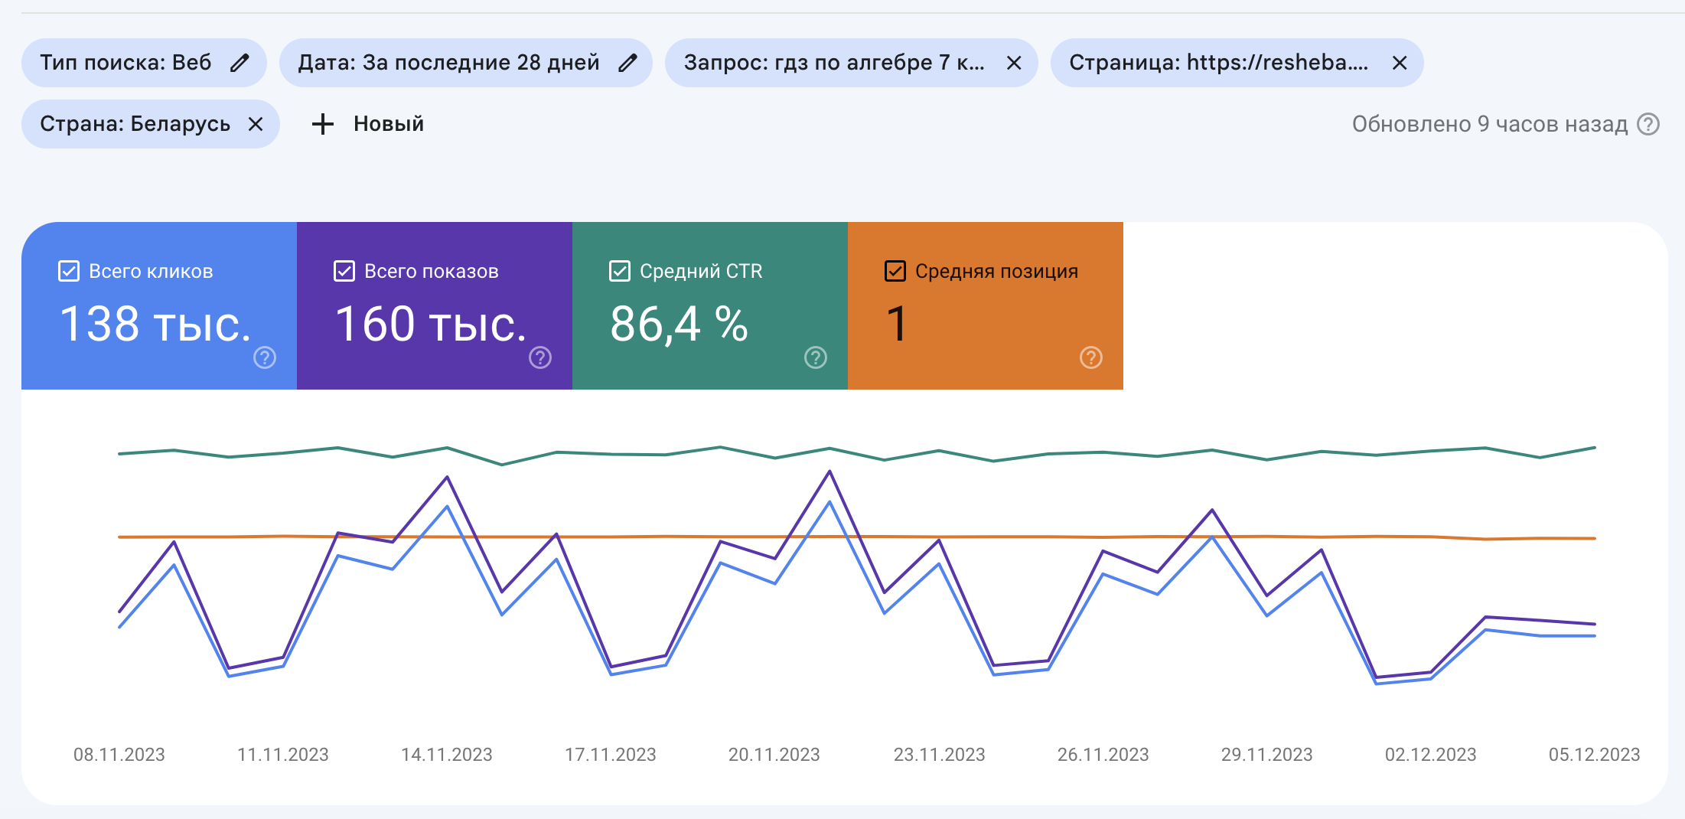The height and width of the screenshot is (819, 1685).
Task: Toggle the Средний CTR checkbox
Action: [x=620, y=271]
